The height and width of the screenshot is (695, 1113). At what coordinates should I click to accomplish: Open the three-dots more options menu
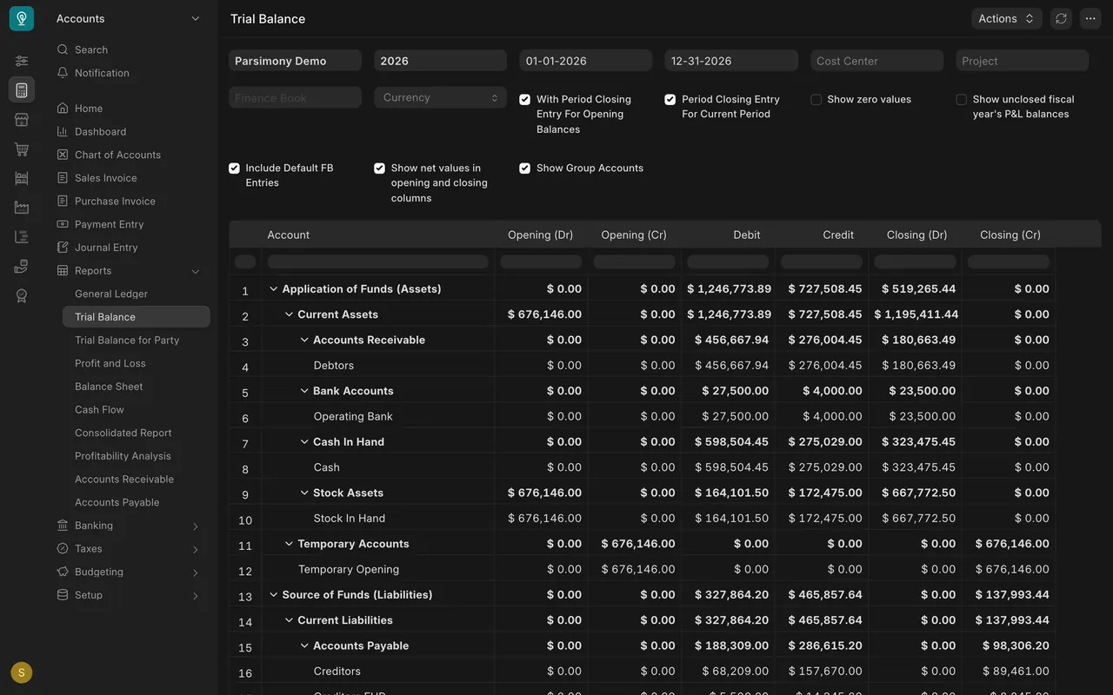[x=1090, y=18]
